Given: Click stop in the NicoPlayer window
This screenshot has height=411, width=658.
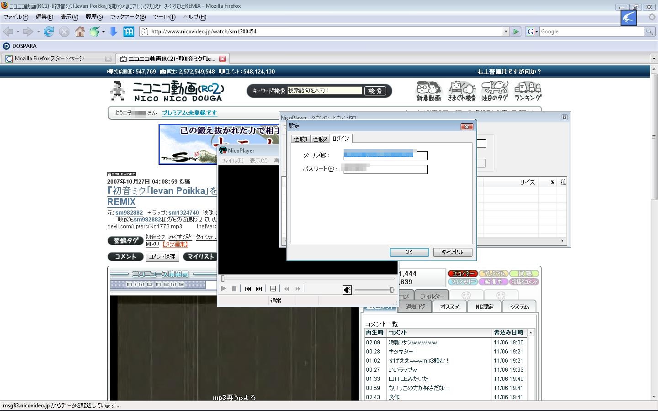Looking at the screenshot, I should pos(234,289).
